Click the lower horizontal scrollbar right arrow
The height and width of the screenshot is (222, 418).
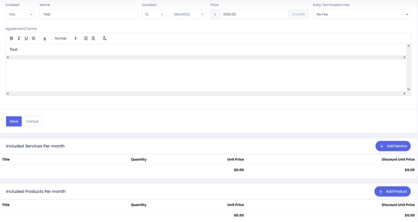[x=404, y=94]
